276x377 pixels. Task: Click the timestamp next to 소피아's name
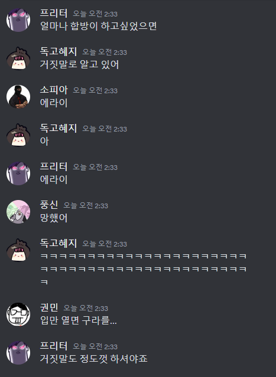point(95,90)
